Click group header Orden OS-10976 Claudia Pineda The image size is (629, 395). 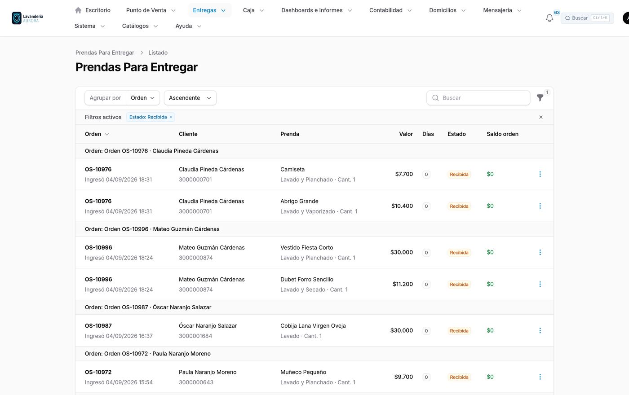314,151
